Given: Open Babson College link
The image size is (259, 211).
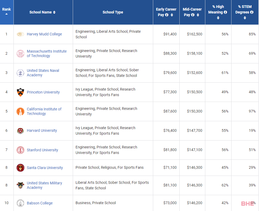Looking at the screenshot, I should [x=40, y=203].
